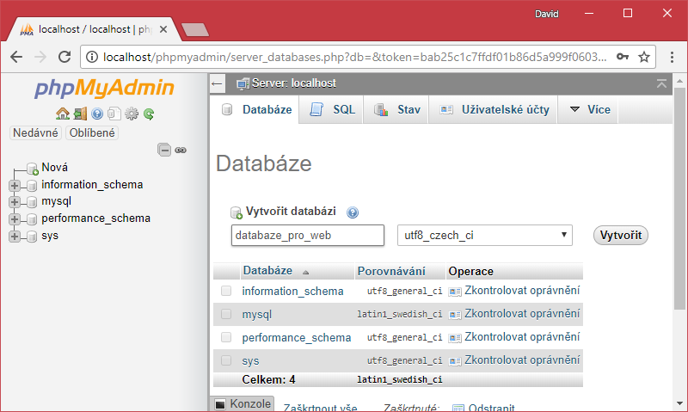Open the MySQL documentation page icon
The image size is (688, 412).
(x=114, y=114)
